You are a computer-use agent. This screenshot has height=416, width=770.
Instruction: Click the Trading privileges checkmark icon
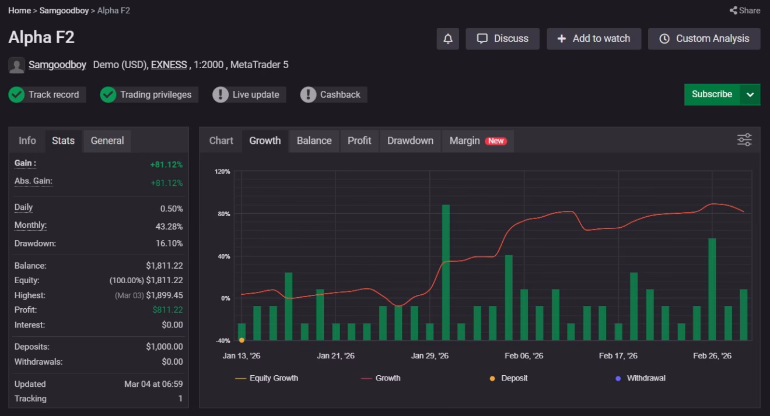coord(108,94)
